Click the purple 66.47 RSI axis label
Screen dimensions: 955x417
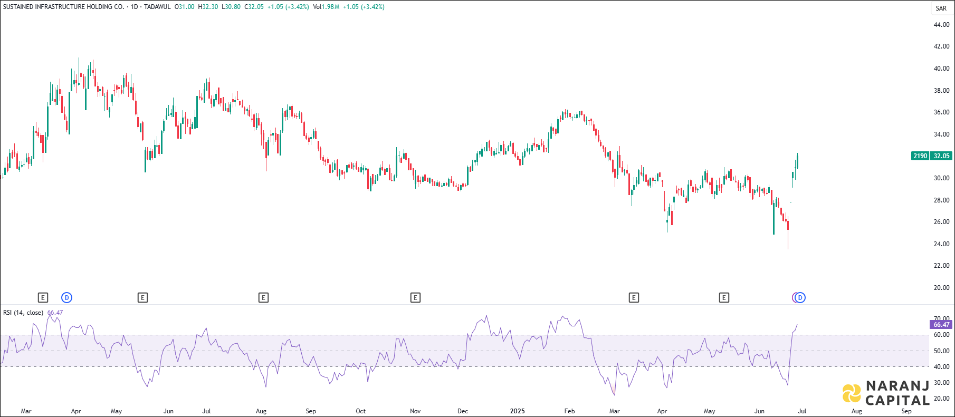coord(941,325)
